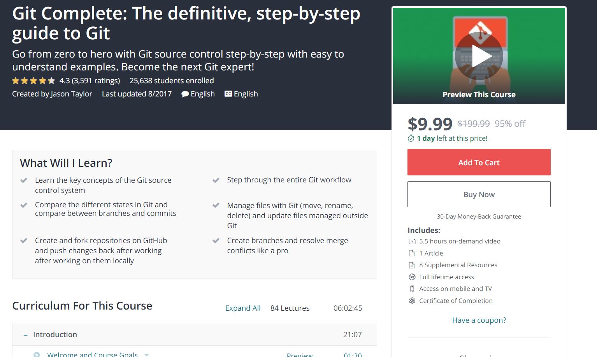The height and width of the screenshot is (357, 597).
Task: Click the course preview thumbnail image
Action: tap(479, 56)
